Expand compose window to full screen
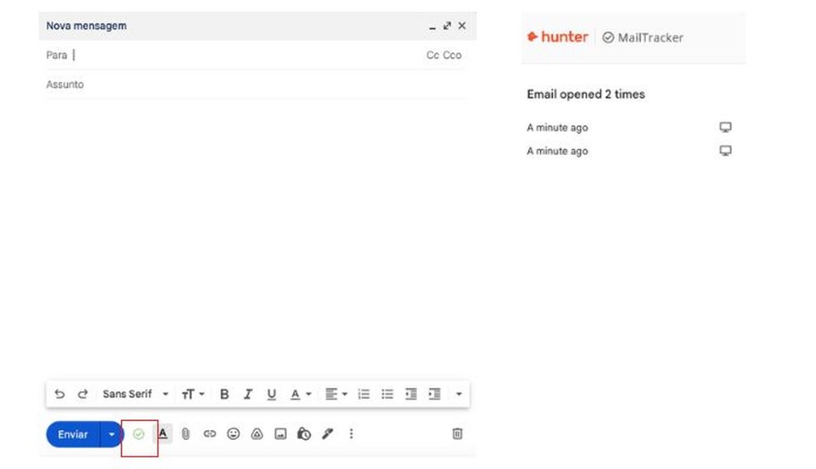 pyautogui.click(x=447, y=26)
